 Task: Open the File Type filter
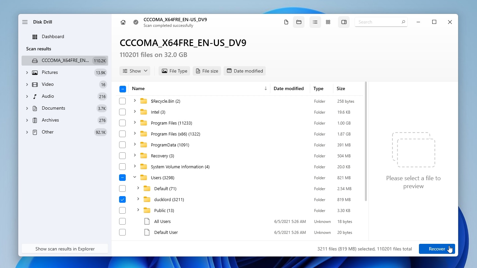(x=174, y=71)
